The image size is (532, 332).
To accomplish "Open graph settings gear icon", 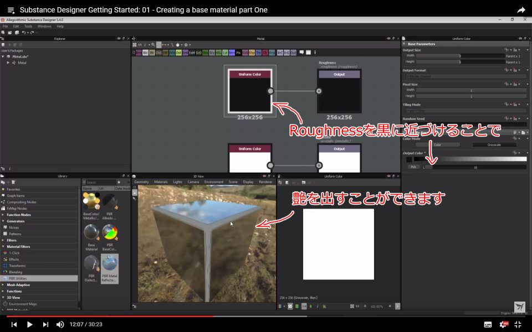I will click(186, 45).
